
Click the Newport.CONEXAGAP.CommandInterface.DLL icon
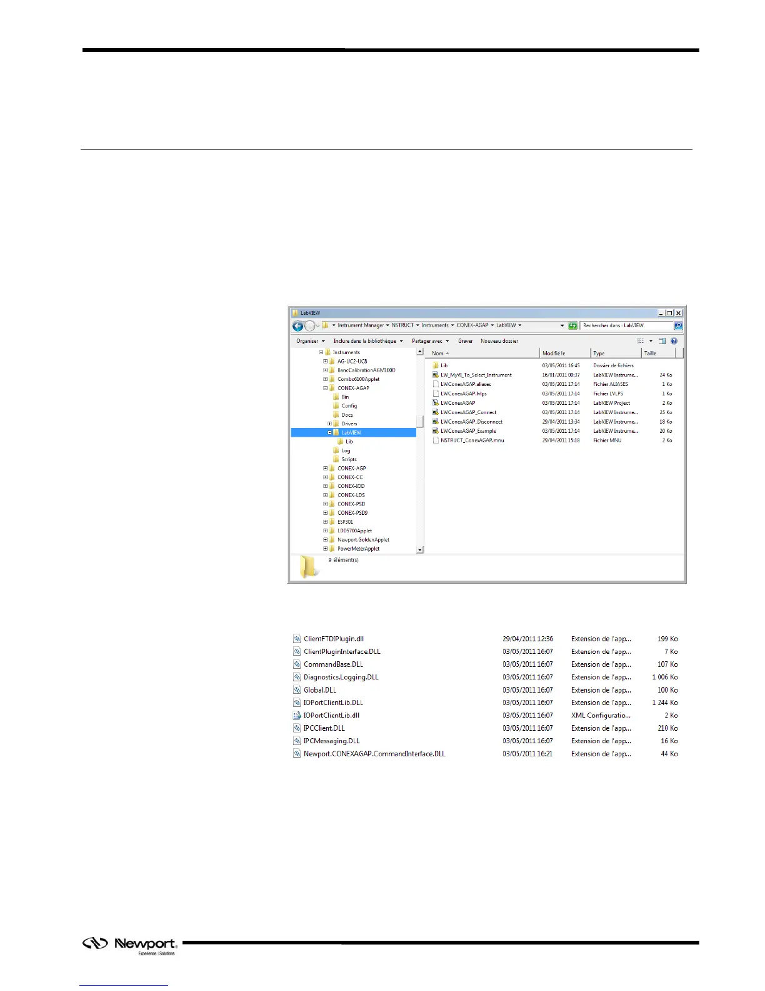click(x=297, y=754)
